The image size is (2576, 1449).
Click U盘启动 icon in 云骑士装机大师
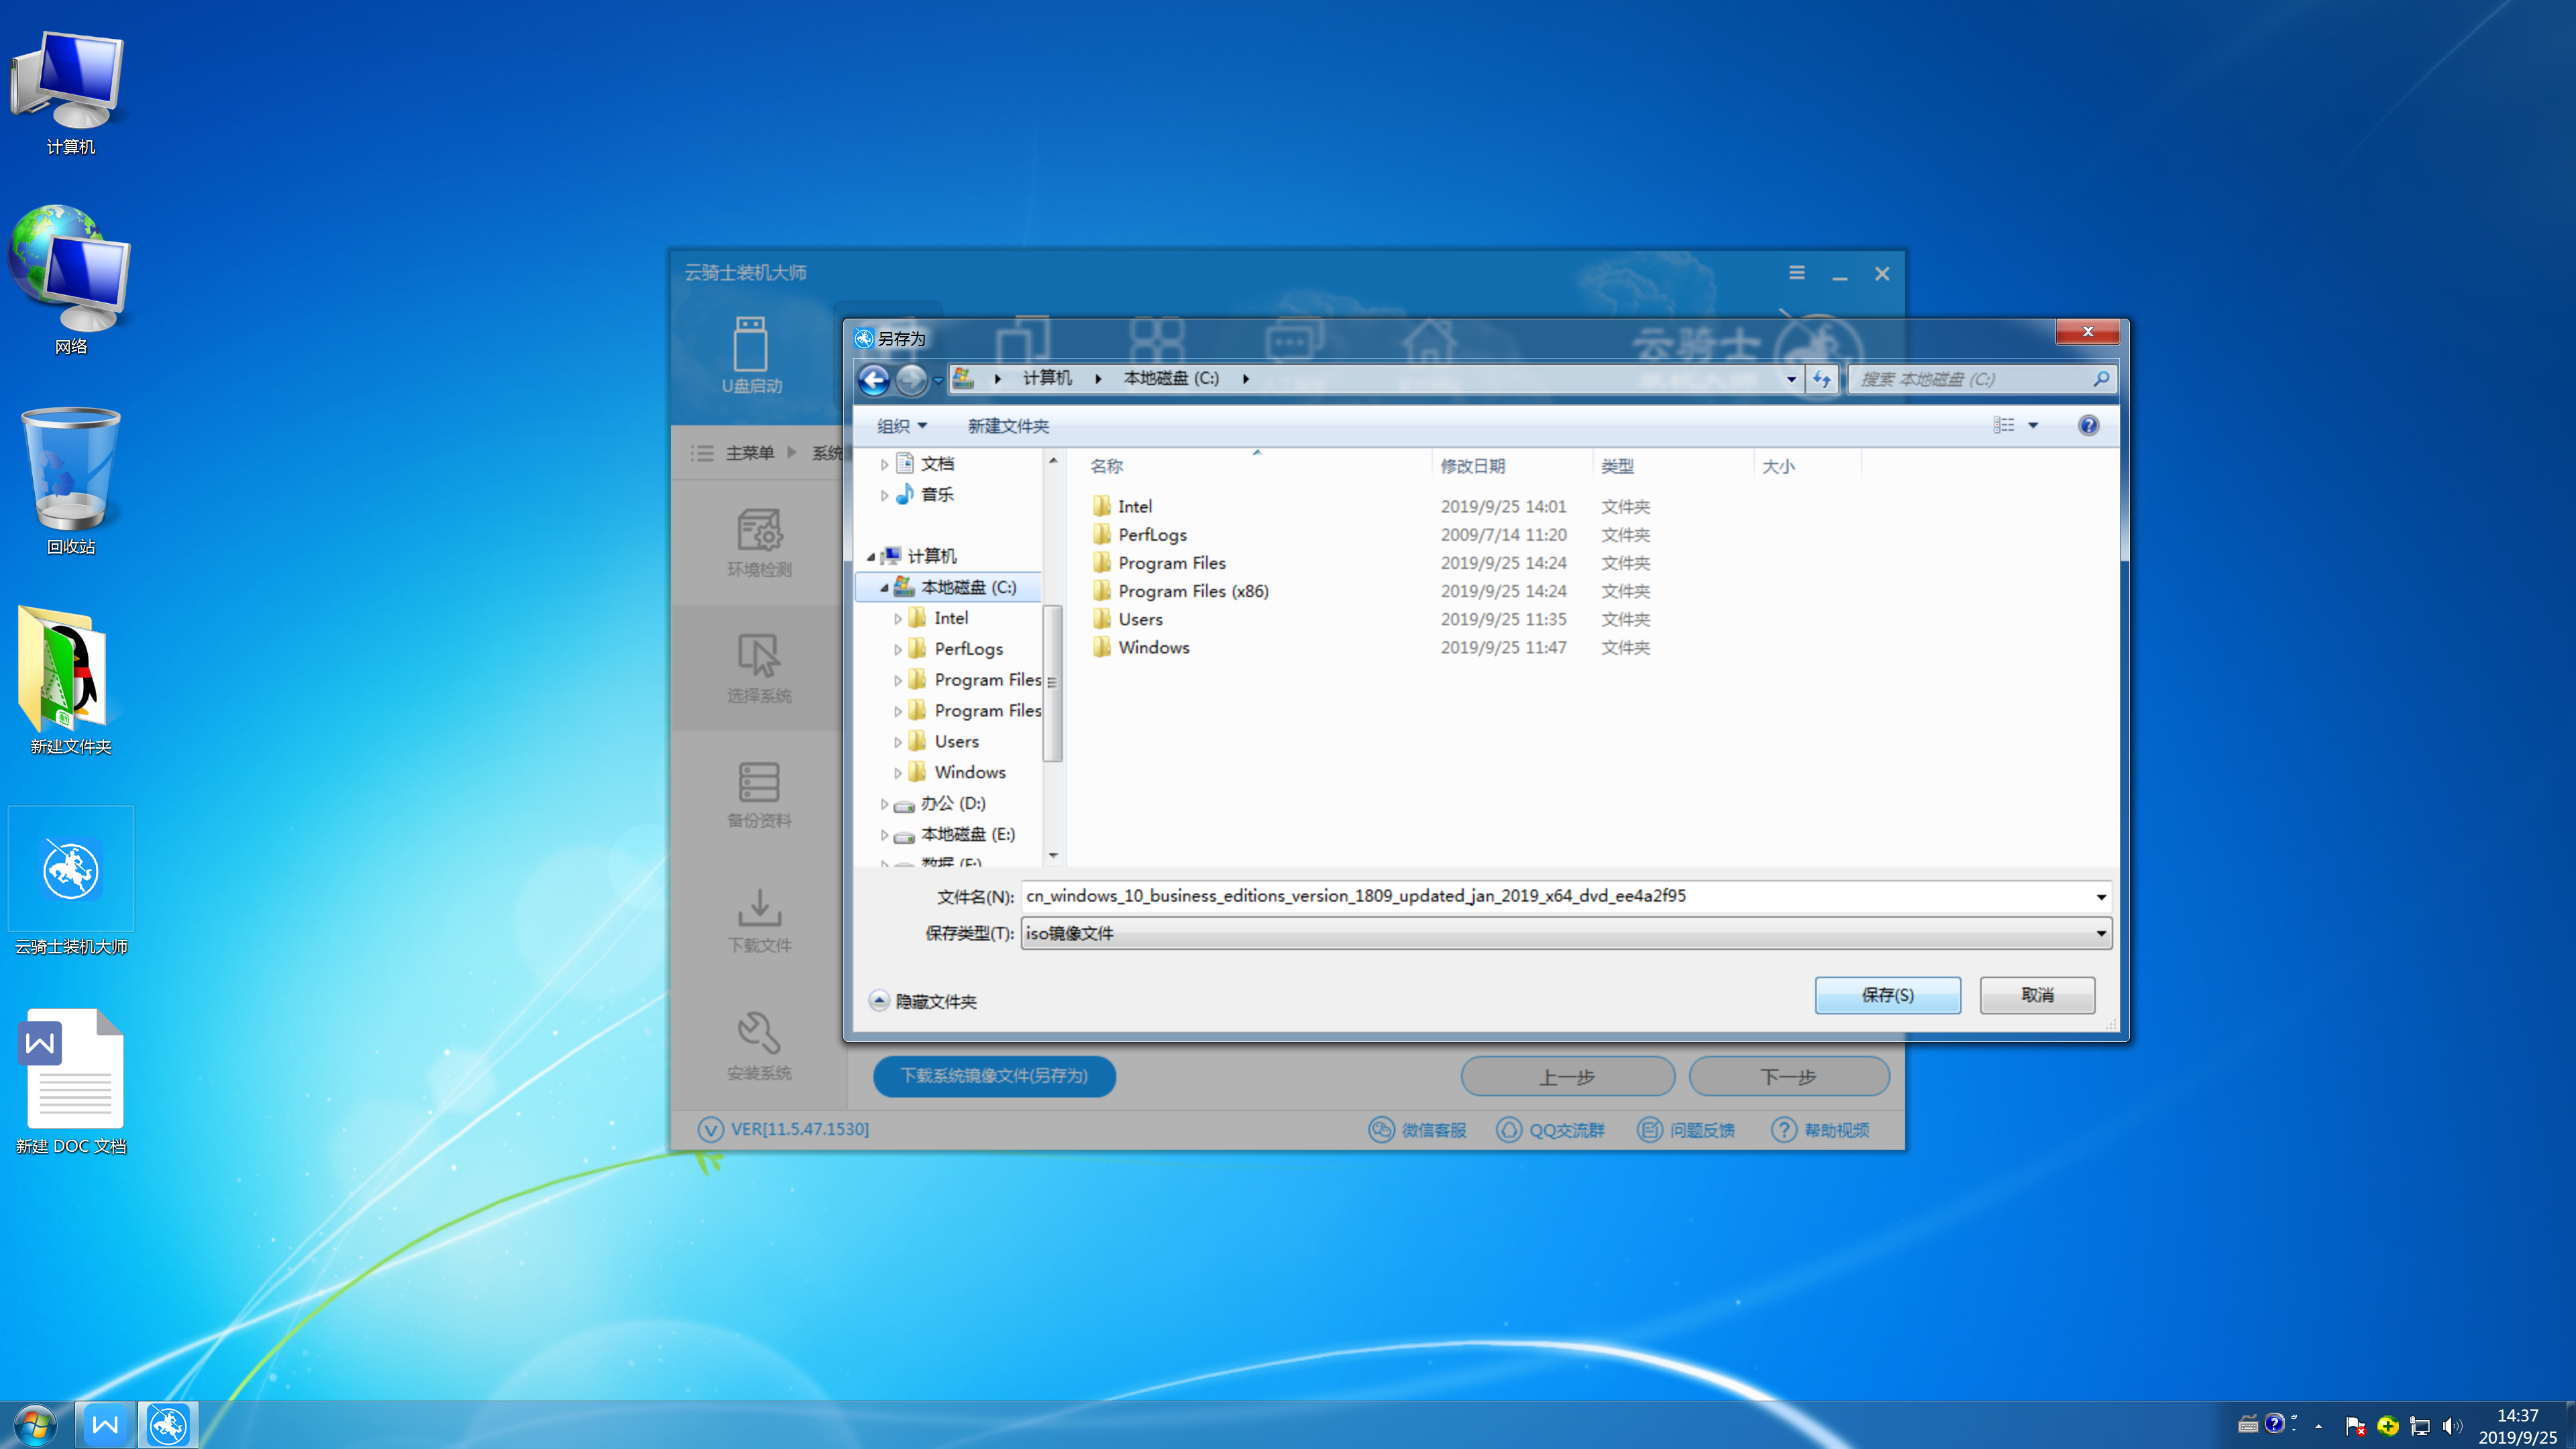751,355
